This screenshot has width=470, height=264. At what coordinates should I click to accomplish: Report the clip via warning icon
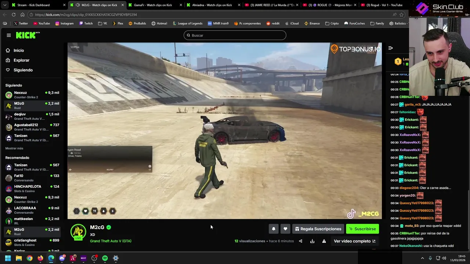324,241
